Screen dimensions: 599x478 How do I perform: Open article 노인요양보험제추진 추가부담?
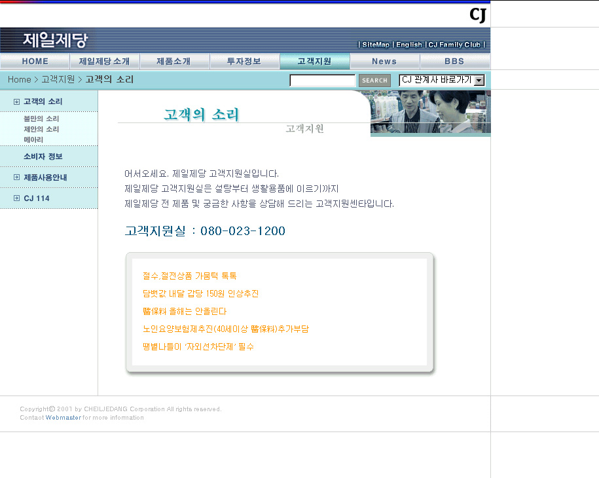pos(226,329)
